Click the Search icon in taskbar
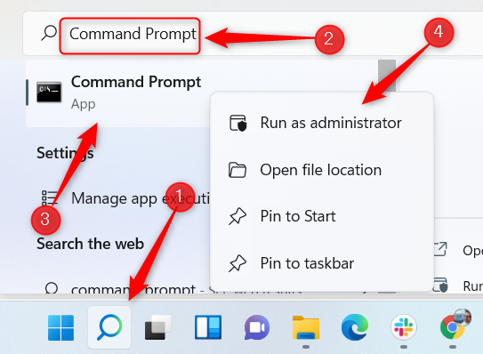The width and height of the screenshot is (483, 354). coord(109,327)
